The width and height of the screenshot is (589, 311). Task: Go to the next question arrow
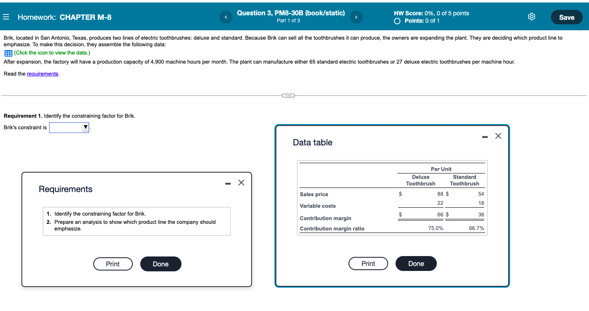(356, 17)
